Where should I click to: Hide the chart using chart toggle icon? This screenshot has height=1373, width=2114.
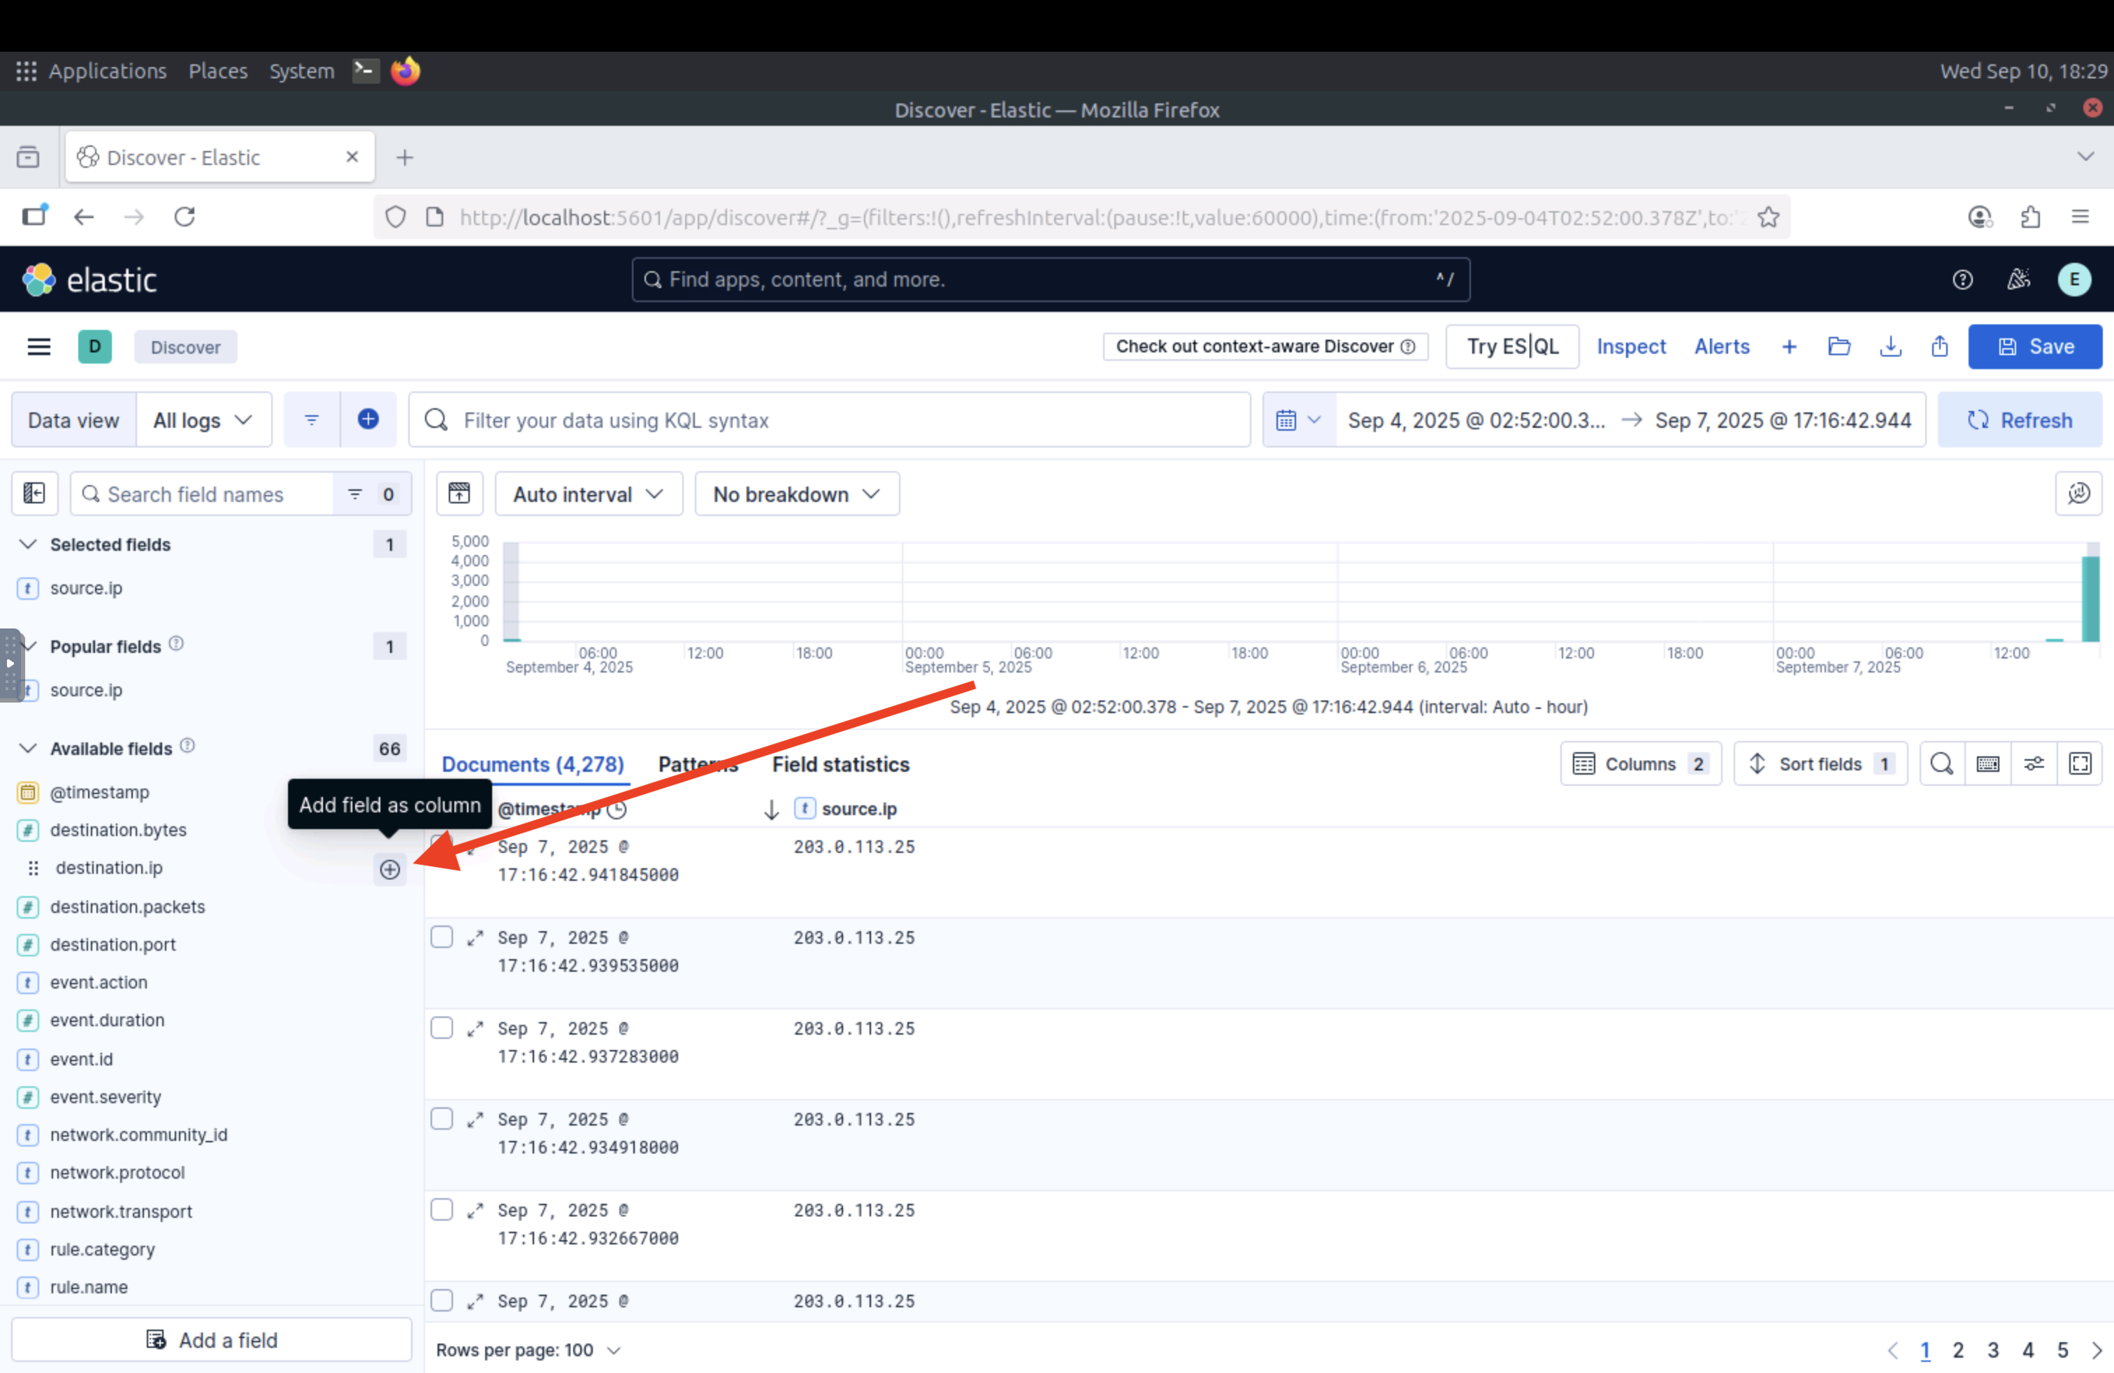coord(459,494)
